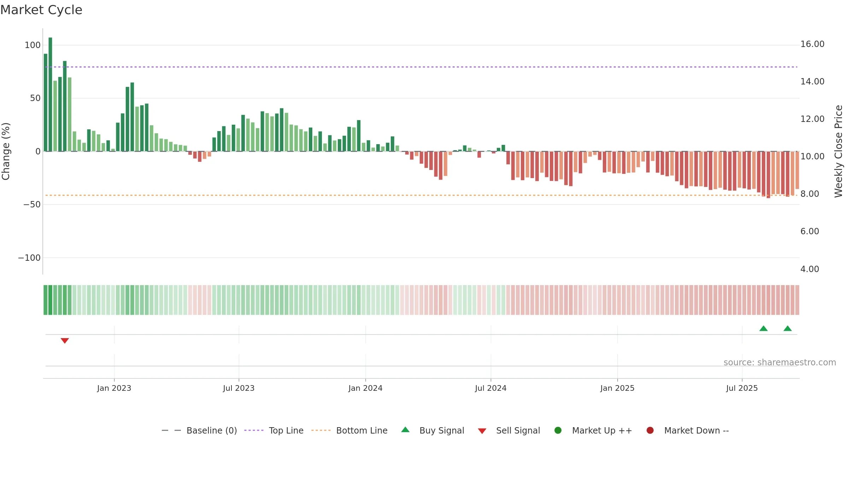Screen dimensions: 848x477
Task: Click the Market Cycle chart title
Action: (x=41, y=10)
